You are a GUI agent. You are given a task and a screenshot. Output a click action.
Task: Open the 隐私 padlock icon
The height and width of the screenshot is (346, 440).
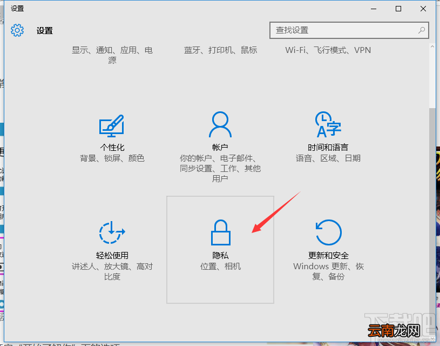(x=221, y=232)
